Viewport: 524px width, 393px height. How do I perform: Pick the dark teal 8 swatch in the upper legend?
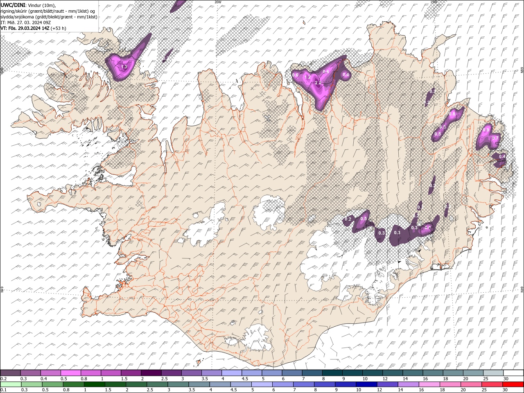point(332,373)
